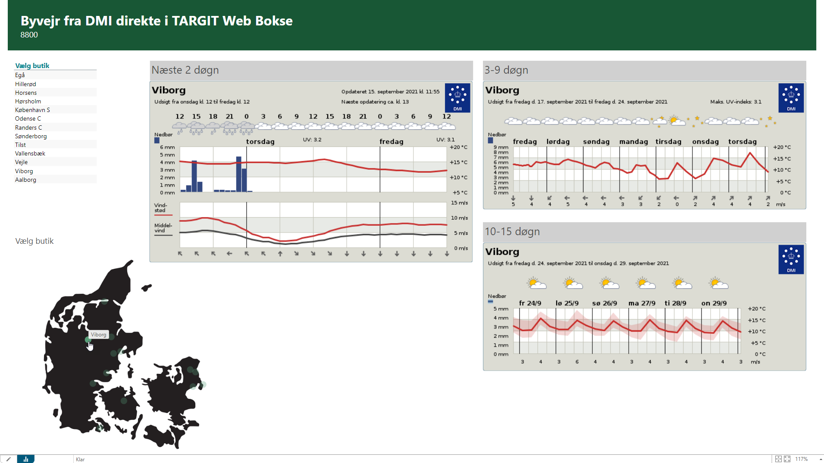Click the sun-cloud icon above on 29/9
824x463 pixels.
(719, 283)
